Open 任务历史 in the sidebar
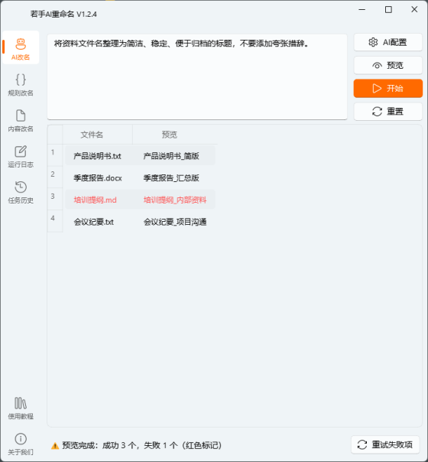Image resolution: width=428 pixels, height=462 pixels. pos(21,193)
